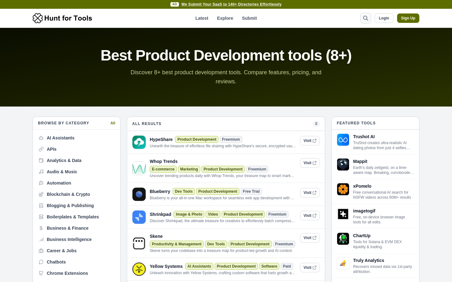Open the Skene app logo
This screenshot has width=452, height=282.
coord(139,243)
